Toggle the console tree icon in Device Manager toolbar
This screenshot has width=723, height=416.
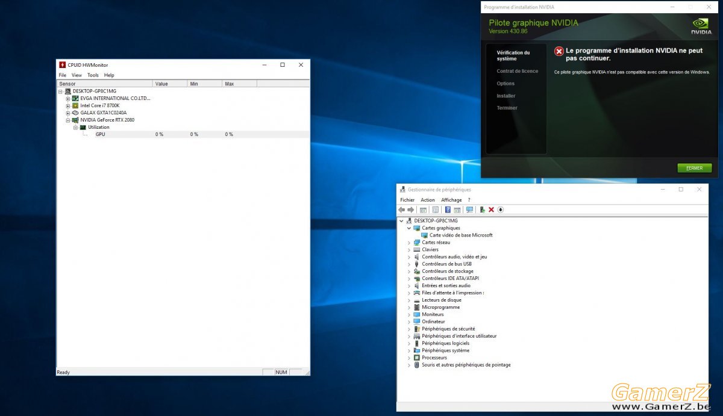point(423,210)
